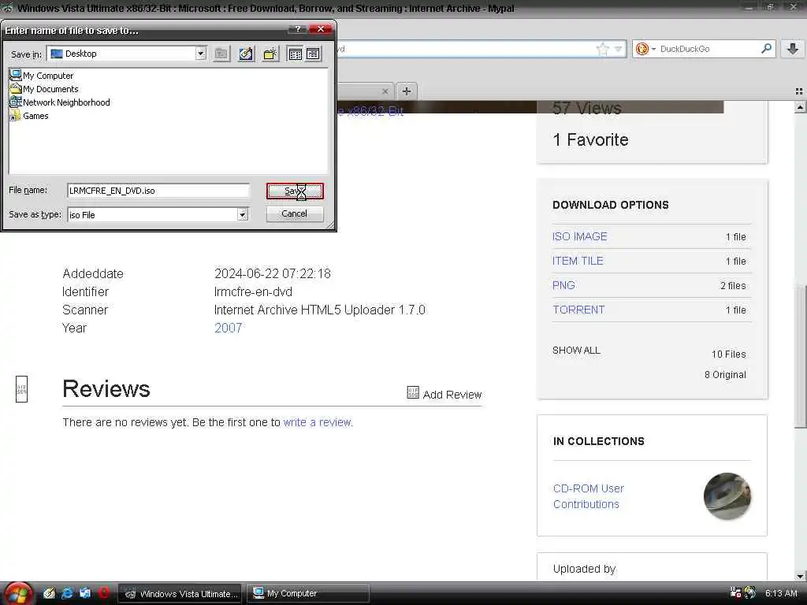This screenshot has width=807, height=605.
Task: Click the Save button
Action: point(295,191)
